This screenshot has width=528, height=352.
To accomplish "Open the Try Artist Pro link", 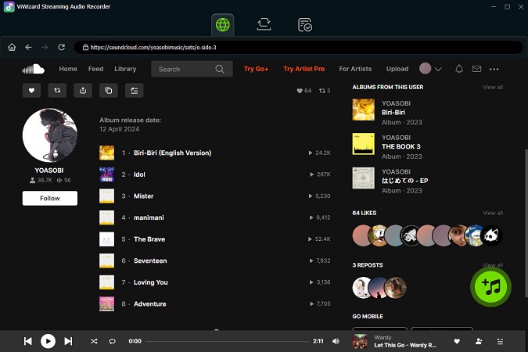I will (304, 69).
